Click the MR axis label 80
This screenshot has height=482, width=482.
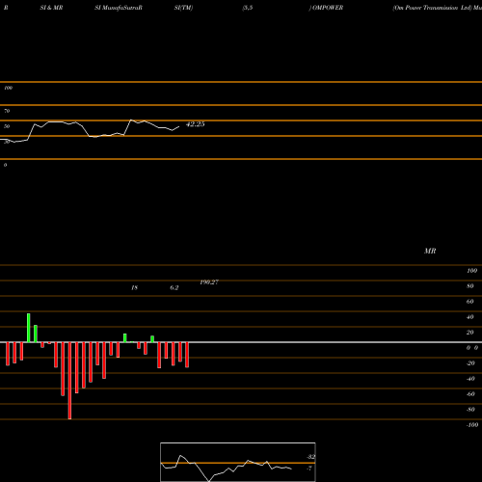470,286
